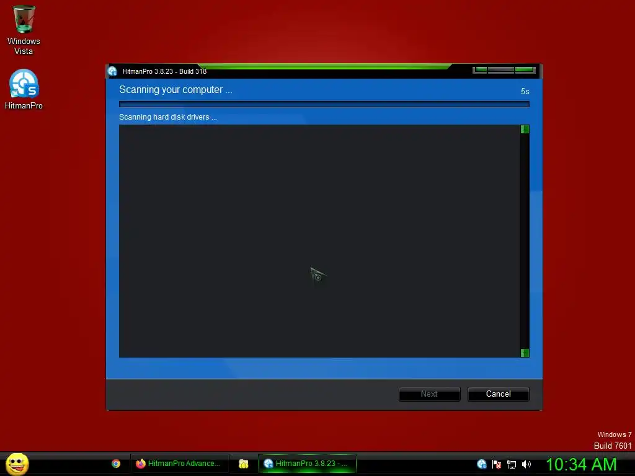Select HitmanPro 3.8.23 taskbar button
The height and width of the screenshot is (476, 635).
tap(308, 464)
